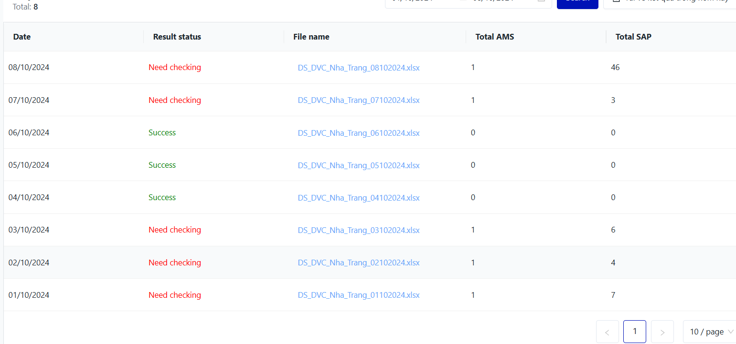The image size is (736, 344).
Task: Open DS_DVC_Nha_Trang_08102024.xlsx file link
Action: click(359, 68)
